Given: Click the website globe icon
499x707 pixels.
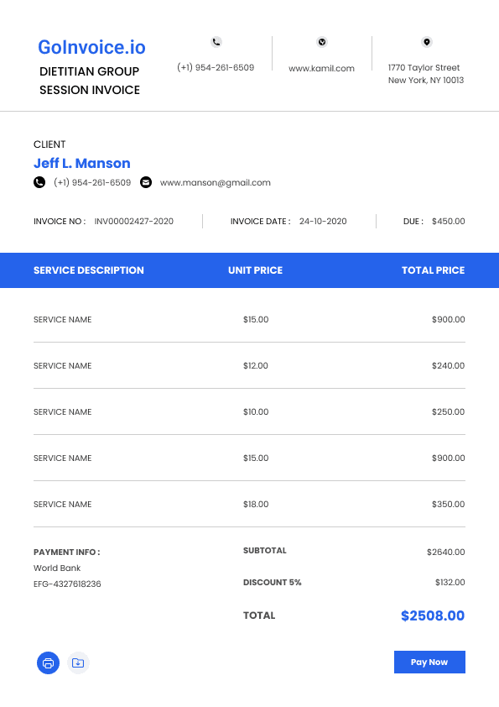Looking at the screenshot, I should coord(322,42).
